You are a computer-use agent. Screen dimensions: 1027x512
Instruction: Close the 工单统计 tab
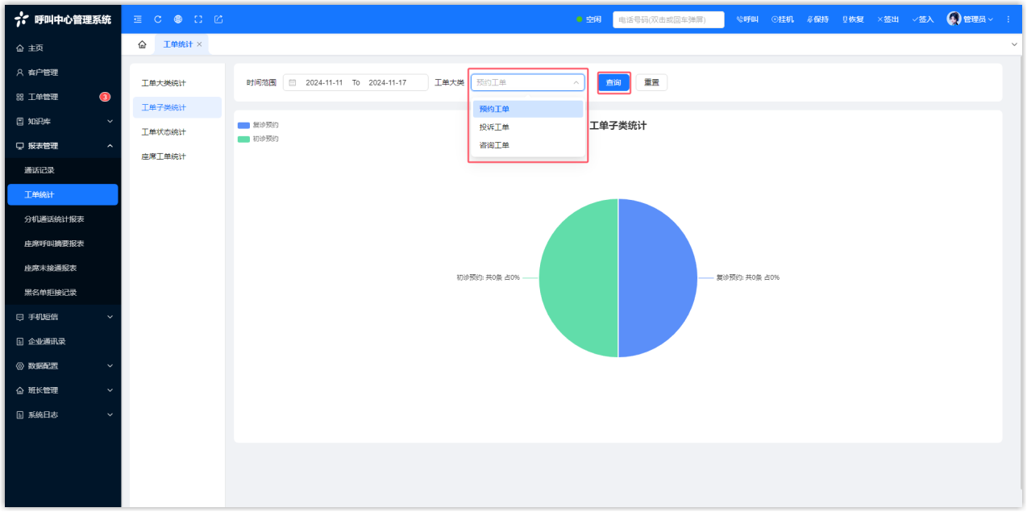tap(199, 44)
